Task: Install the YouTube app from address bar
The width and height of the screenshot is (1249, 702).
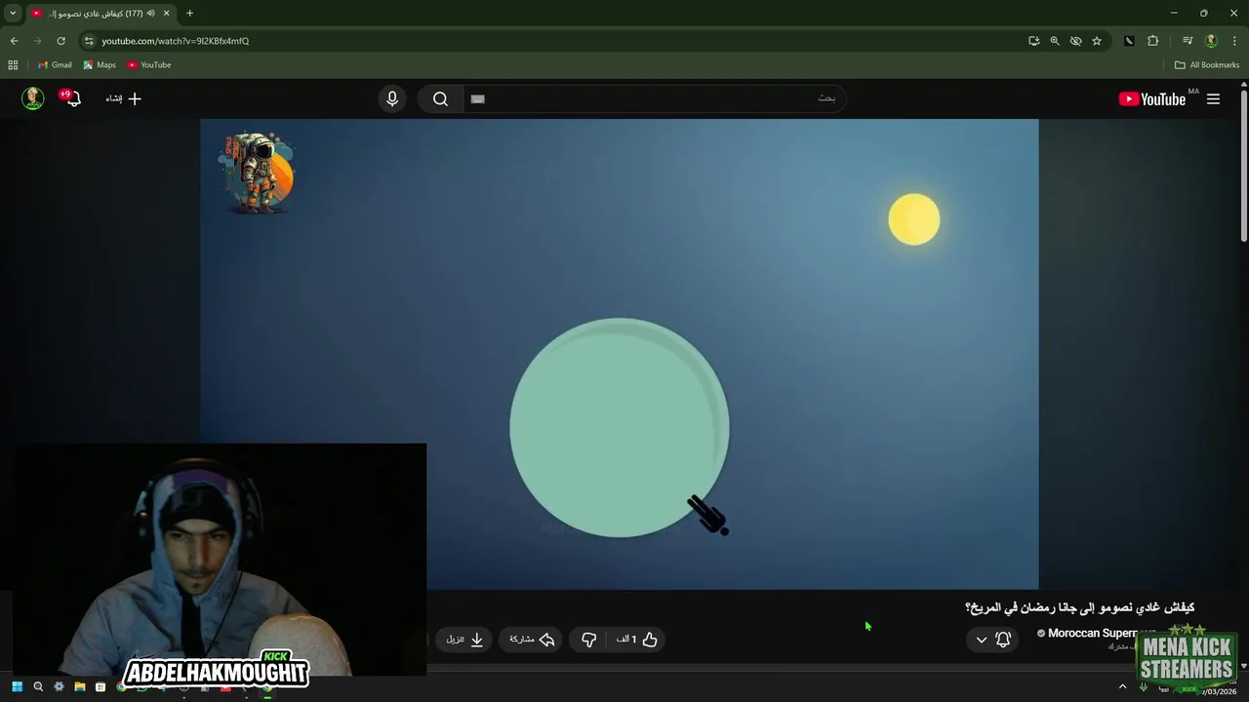Action: tap(1033, 41)
